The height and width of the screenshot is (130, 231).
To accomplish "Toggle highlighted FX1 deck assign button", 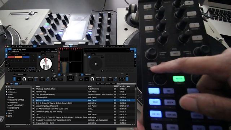I will (x=59, y=75).
